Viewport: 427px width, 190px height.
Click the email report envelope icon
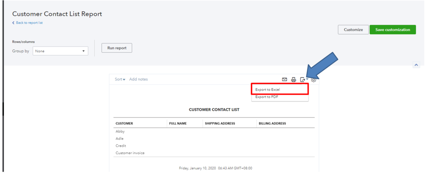285,80
